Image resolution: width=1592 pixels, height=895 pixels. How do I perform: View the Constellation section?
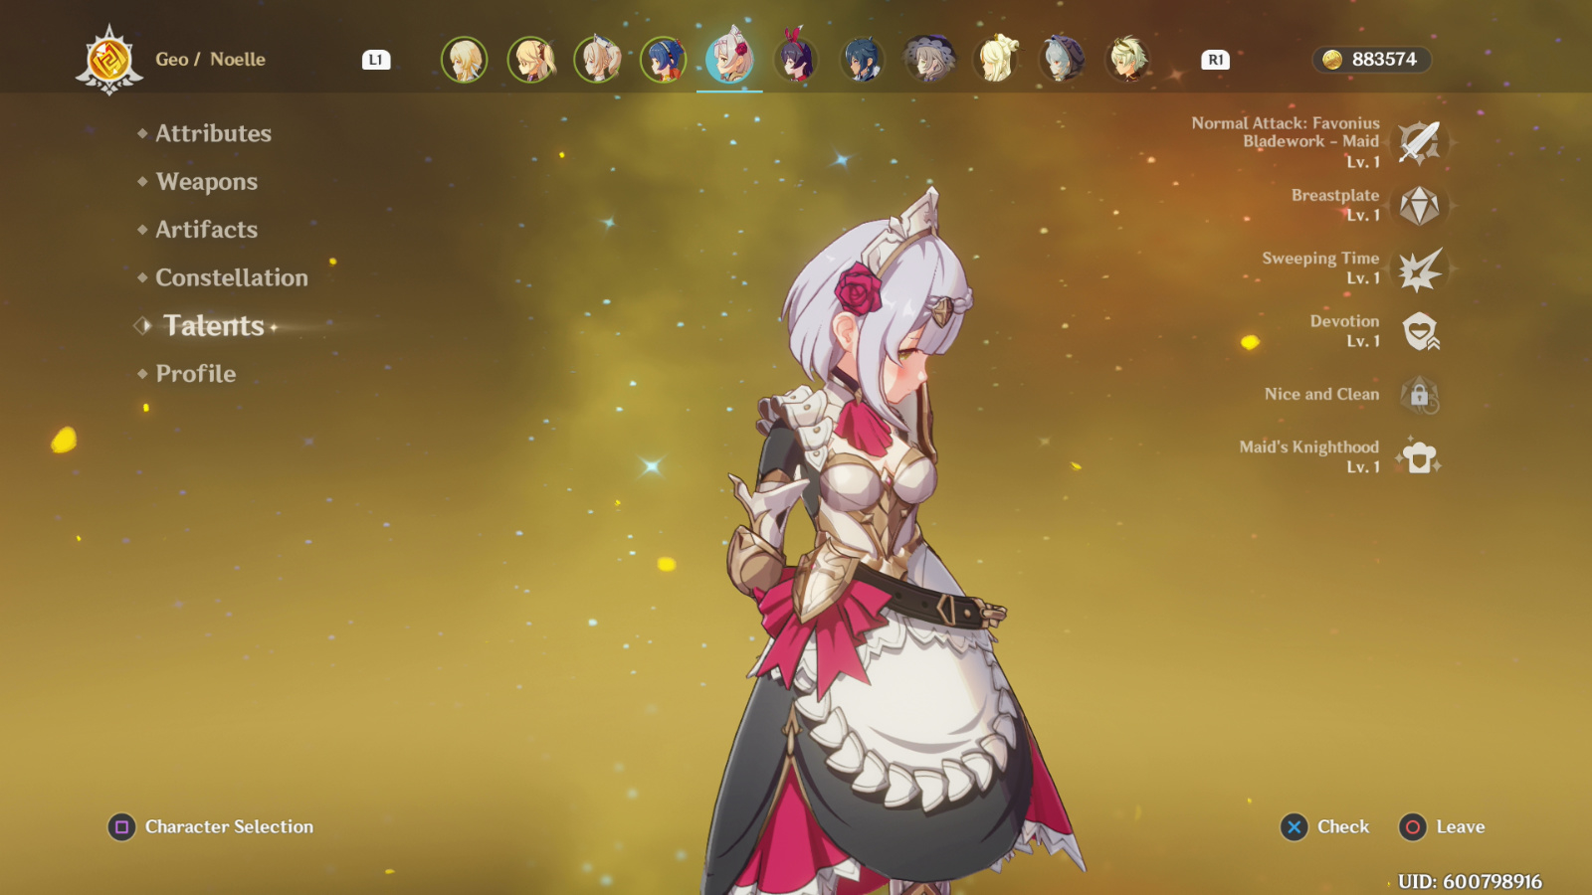click(230, 277)
